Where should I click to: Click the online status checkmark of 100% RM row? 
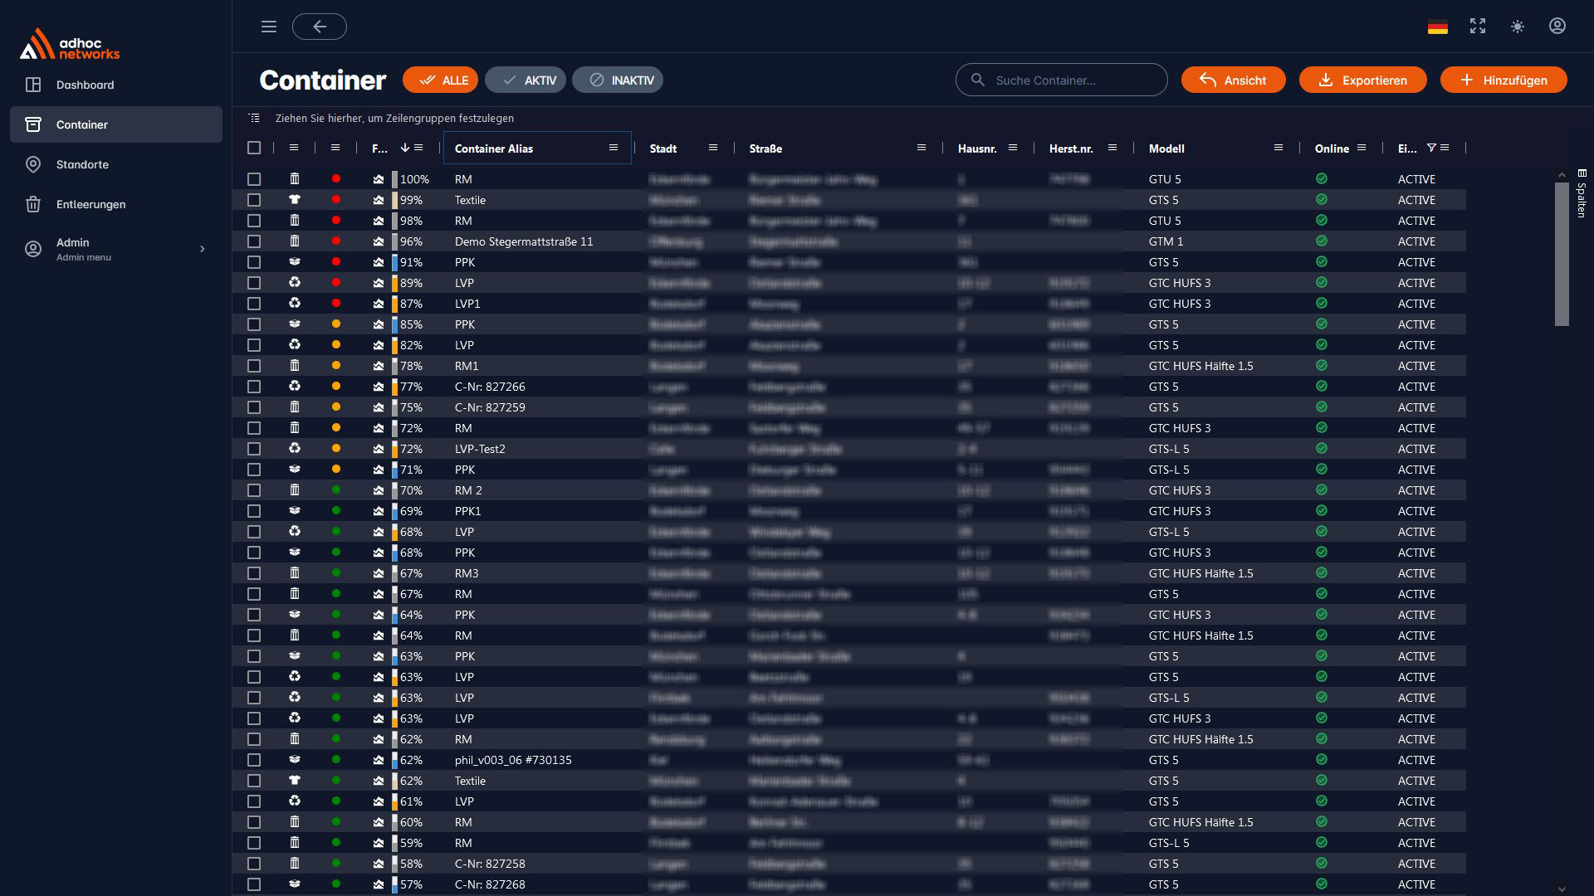click(x=1322, y=178)
